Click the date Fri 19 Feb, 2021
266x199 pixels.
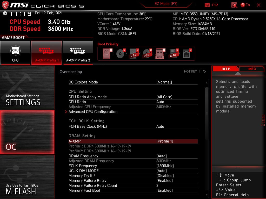tap(49, 13)
